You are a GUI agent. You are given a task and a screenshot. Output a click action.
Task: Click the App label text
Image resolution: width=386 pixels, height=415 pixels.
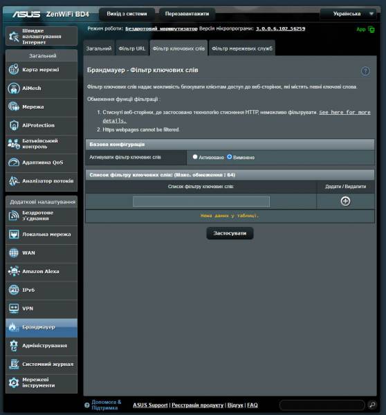click(361, 29)
